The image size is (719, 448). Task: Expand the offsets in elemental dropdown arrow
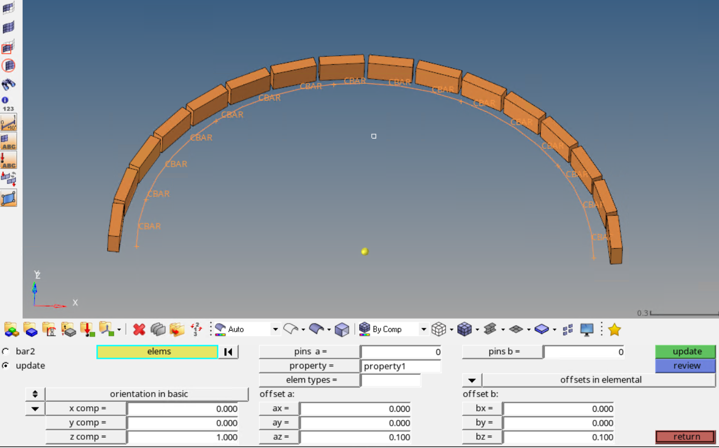[x=471, y=380]
